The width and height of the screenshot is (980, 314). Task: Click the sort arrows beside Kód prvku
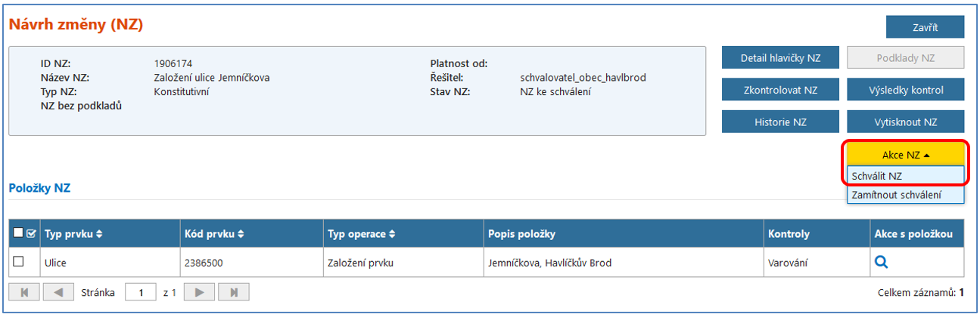click(x=241, y=234)
